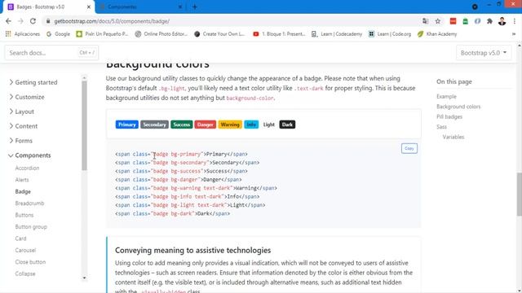View the site lock info icon

pos(48,21)
